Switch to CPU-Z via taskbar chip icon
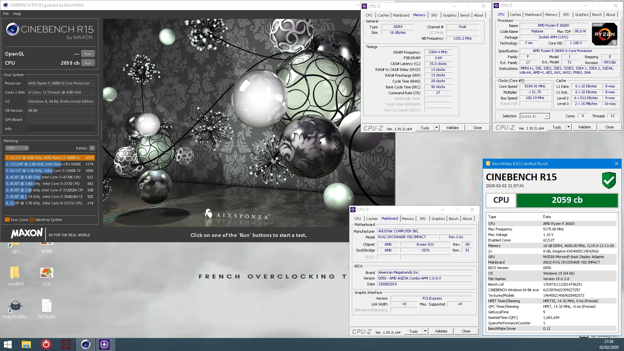This screenshot has width=624, height=351. coord(104,344)
